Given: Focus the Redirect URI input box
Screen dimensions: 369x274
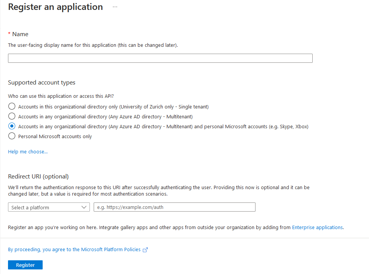Looking at the screenshot, I should [x=174, y=207].
